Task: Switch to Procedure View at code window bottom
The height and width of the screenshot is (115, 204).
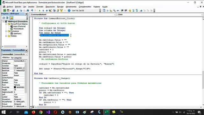Action: pyautogui.click(x=31, y=107)
